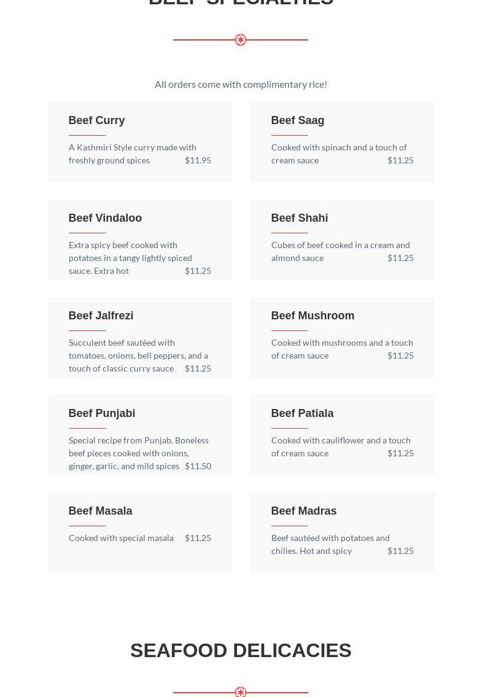This screenshot has width=482, height=697.
Task: Click the red ornament under Beef Specialties heading
Action: 241,40
